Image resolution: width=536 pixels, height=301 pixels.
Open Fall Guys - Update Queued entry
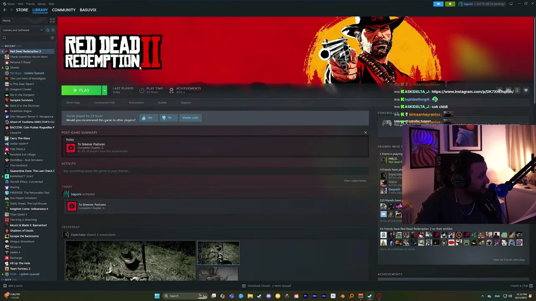click(27, 73)
